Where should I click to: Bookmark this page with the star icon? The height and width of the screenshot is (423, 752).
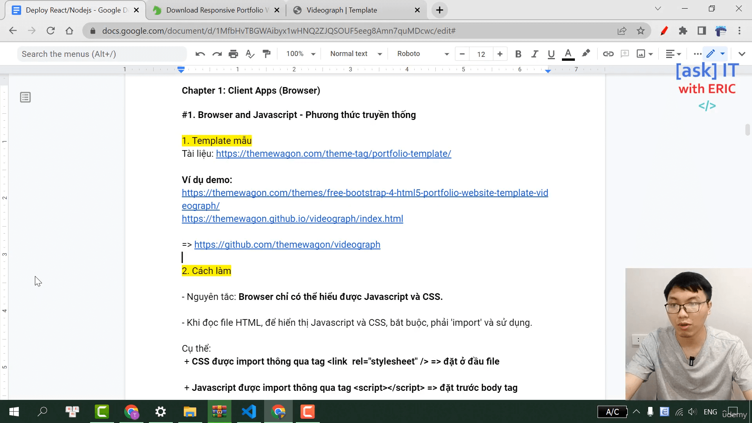point(641,31)
